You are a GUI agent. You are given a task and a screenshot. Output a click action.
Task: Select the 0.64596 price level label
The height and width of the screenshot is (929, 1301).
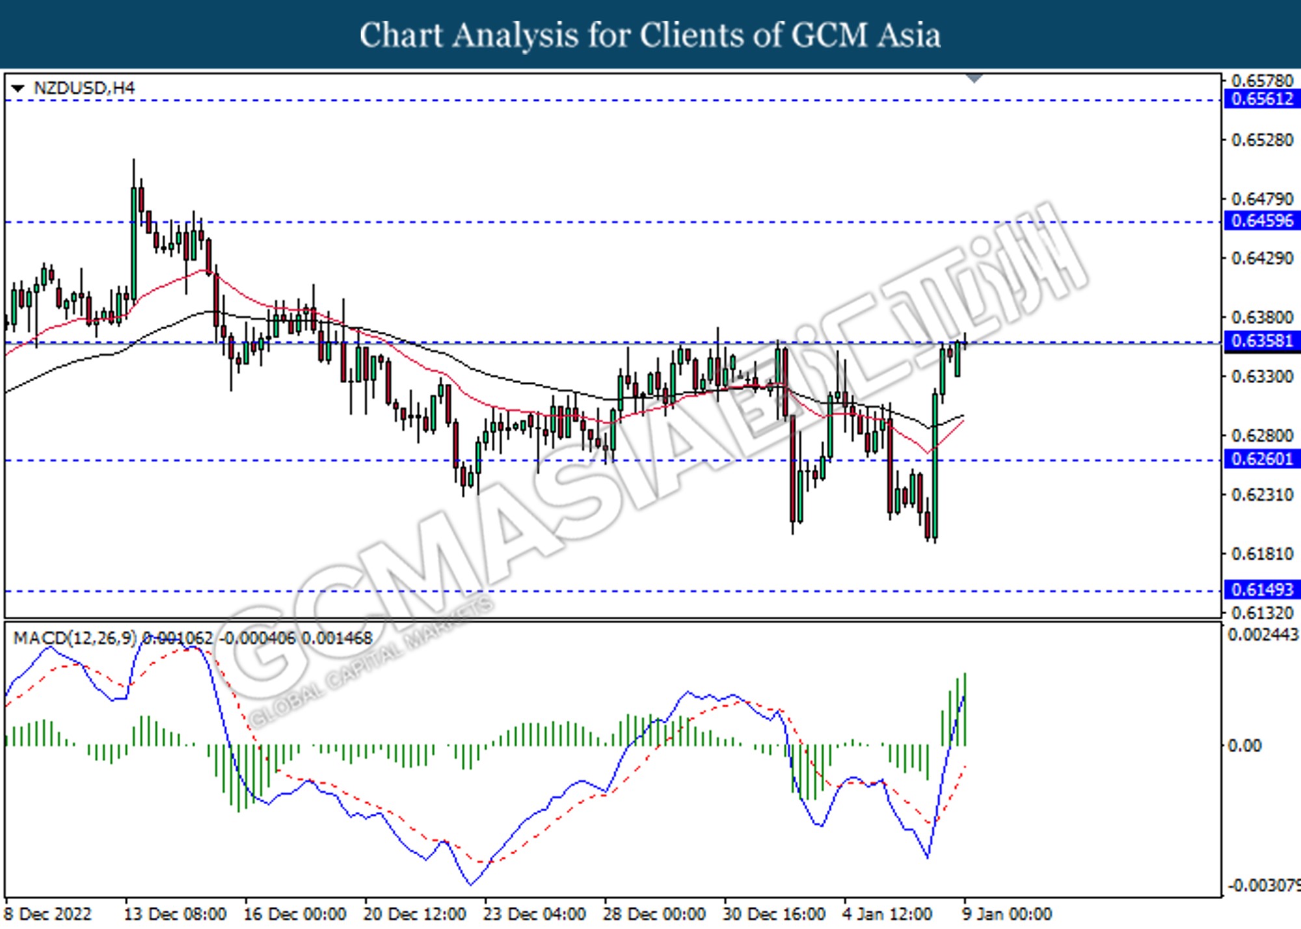(x=1262, y=221)
